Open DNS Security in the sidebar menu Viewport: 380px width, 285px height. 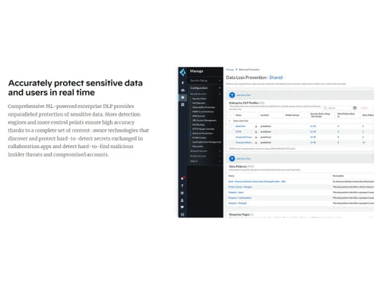[199, 116]
